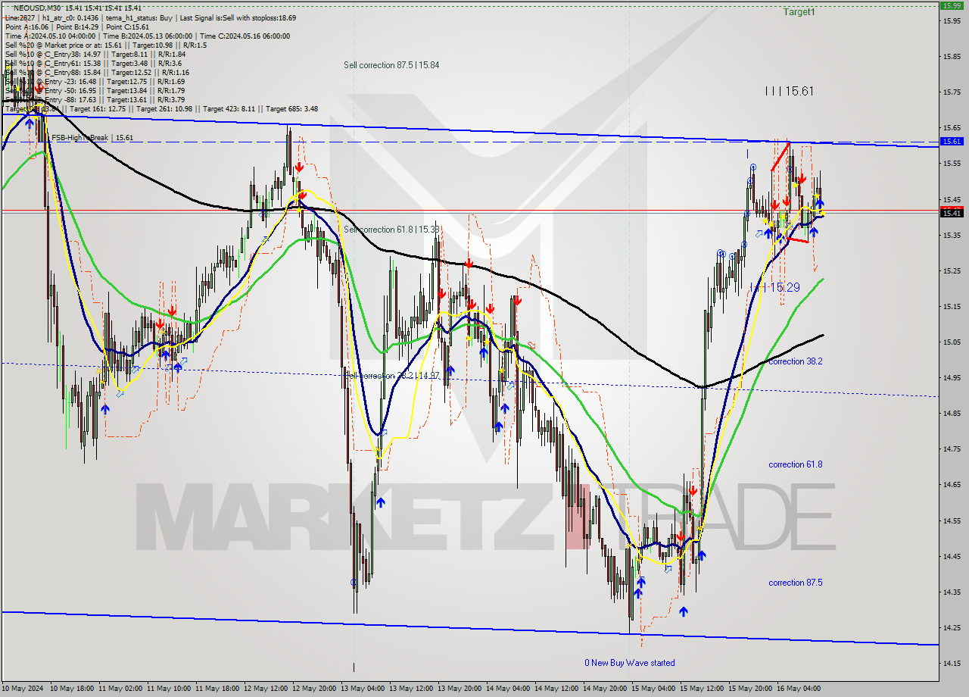Click the 15.75 price axis value
Image resolution: width=969 pixels, height=697 pixels.
click(952, 92)
